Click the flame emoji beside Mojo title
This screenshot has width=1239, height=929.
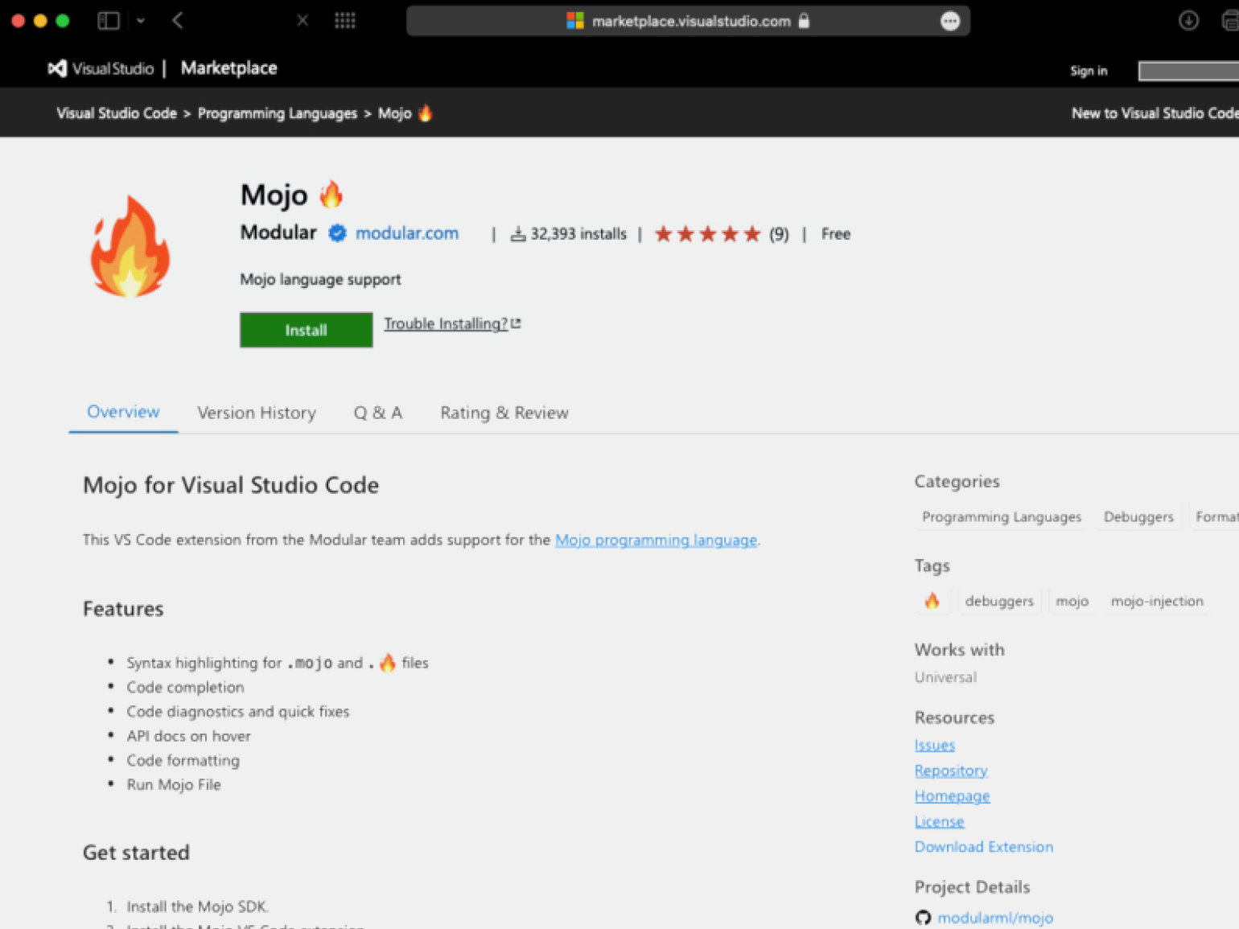(331, 194)
